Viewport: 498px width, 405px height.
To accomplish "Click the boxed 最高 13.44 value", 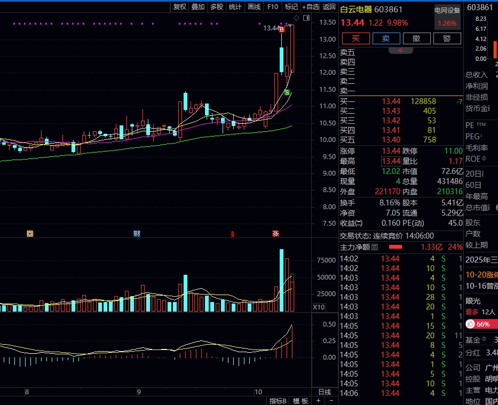I will click(391, 161).
